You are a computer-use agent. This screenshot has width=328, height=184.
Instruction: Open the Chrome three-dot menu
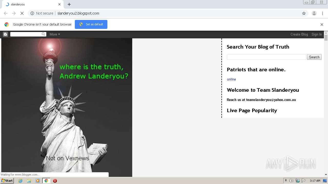pyautogui.click(x=322, y=13)
